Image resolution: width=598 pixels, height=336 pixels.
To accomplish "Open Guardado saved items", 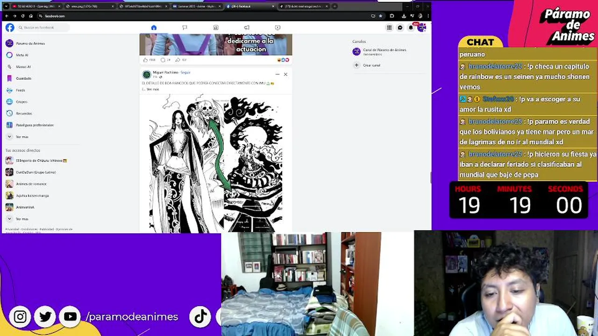I will (19, 78).
